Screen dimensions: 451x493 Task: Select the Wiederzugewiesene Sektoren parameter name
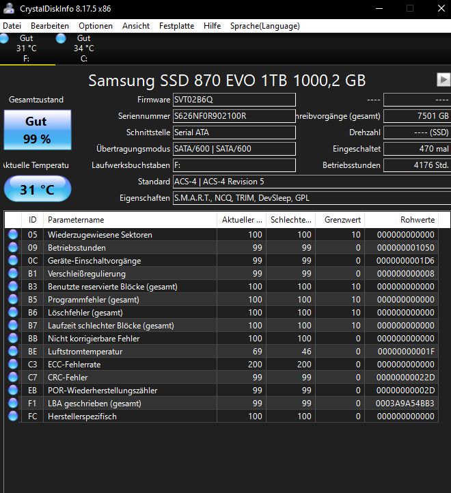pos(100,235)
